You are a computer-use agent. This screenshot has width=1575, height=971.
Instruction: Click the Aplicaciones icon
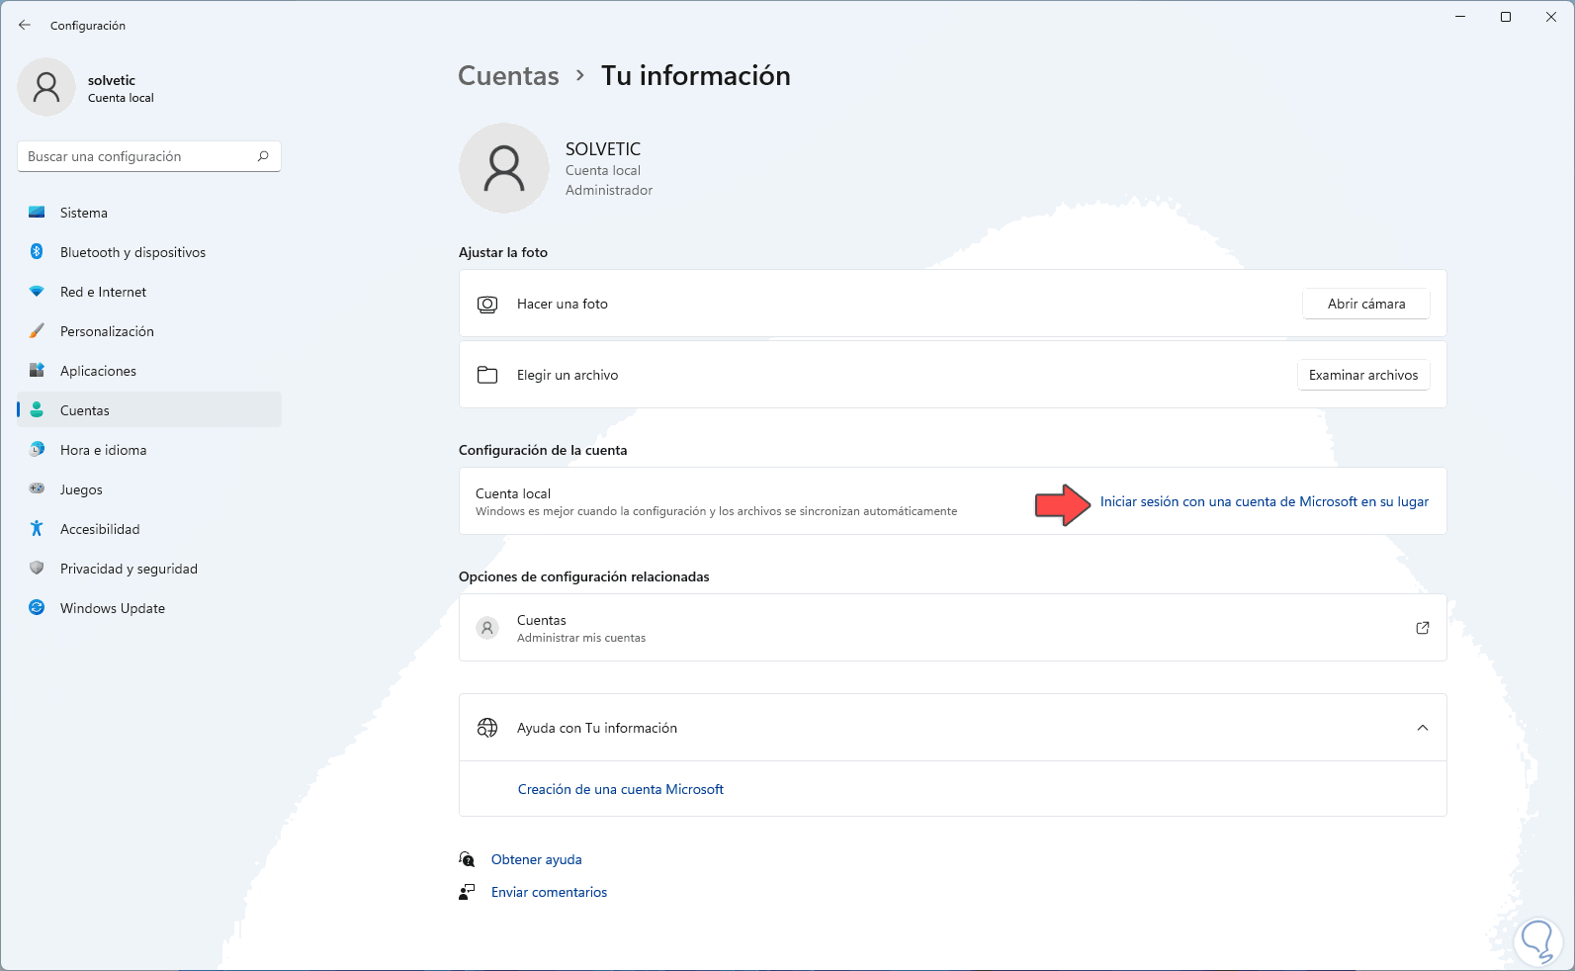[x=37, y=371]
